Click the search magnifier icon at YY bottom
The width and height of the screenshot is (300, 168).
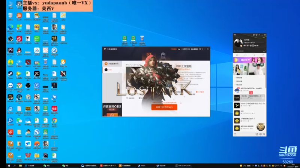coord(264,134)
